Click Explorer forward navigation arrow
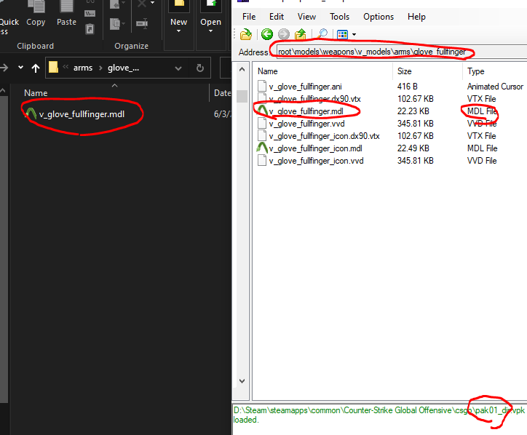 click(4, 68)
